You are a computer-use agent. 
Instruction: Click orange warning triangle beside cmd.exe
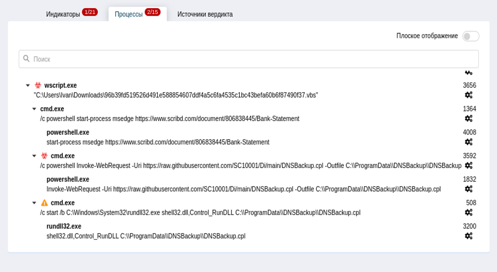44,203
